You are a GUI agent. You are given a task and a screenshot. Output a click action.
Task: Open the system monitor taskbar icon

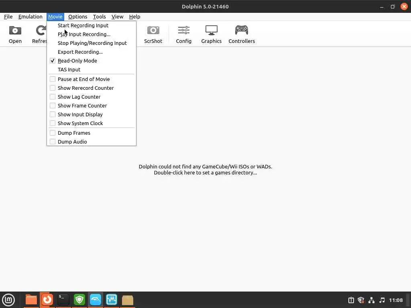click(112, 300)
